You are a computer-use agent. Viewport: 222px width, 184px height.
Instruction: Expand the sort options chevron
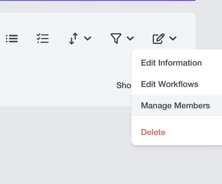click(x=88, y=39)
